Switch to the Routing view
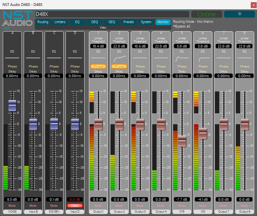Viewport: 257px width, 216px height. (43, 22)
